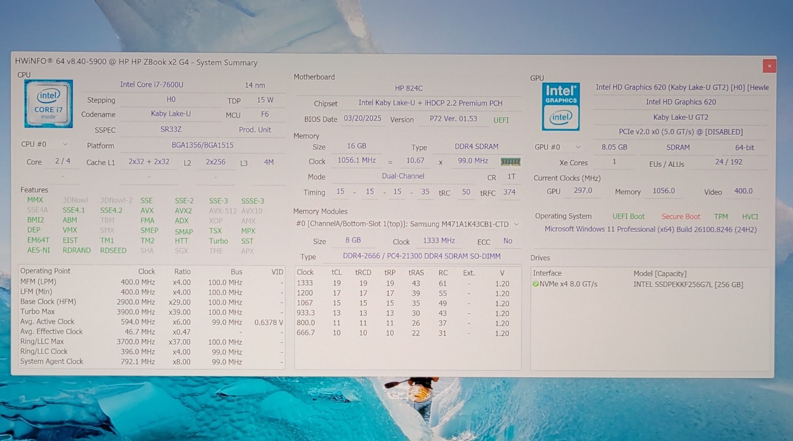Click the SR33Z SSPEC value

click(170, 129)
